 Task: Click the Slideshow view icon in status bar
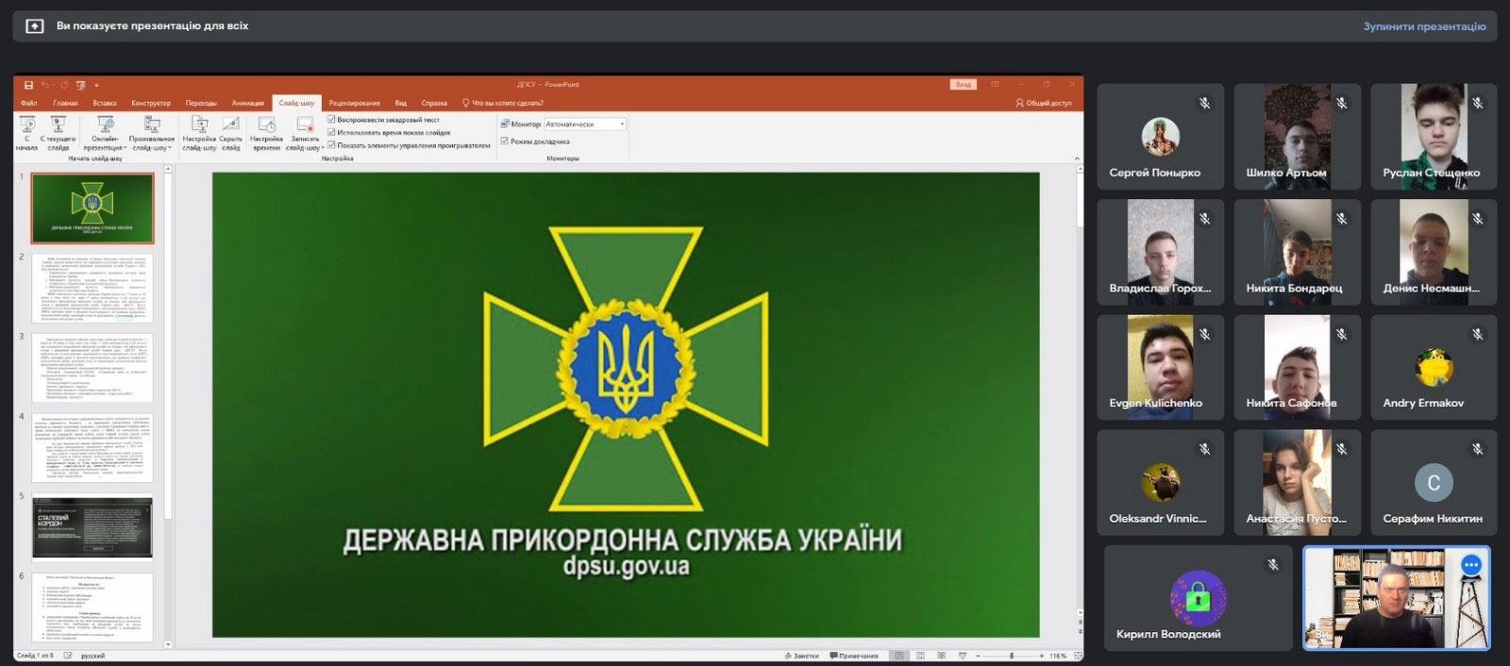[x=963, y=656]
